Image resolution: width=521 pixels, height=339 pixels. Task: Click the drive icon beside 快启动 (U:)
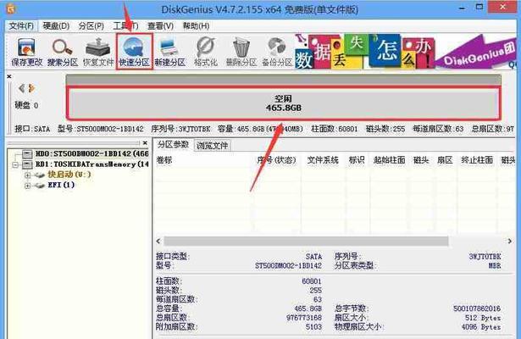click(x=39, y=175)
